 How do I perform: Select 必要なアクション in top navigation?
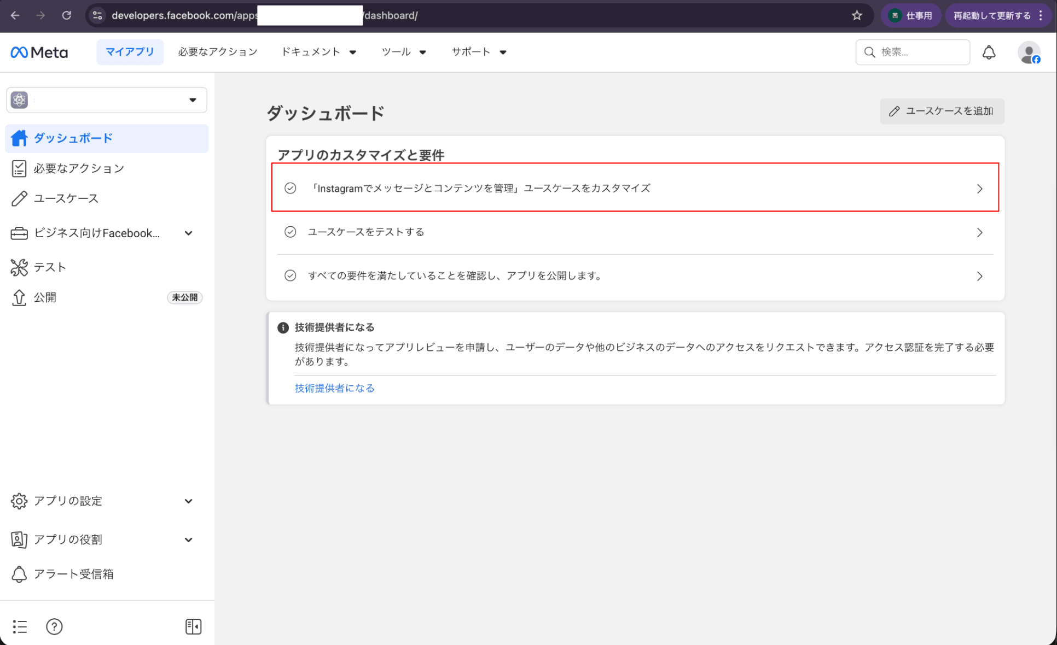pos(218,52)
